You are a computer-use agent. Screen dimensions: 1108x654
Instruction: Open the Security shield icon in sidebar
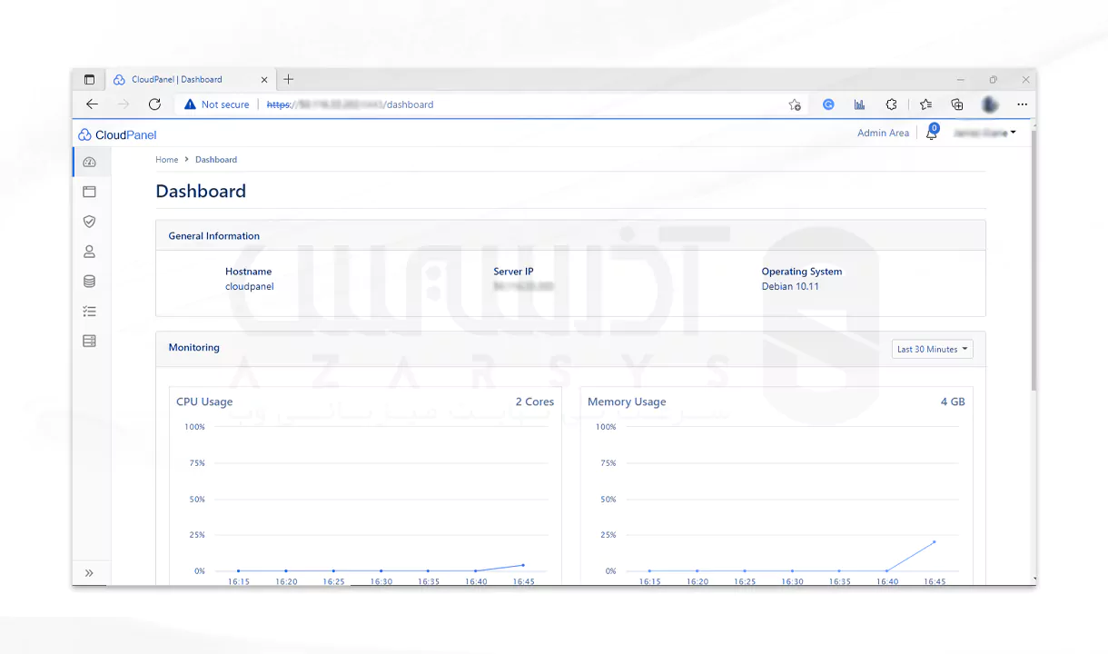[89, 222]
